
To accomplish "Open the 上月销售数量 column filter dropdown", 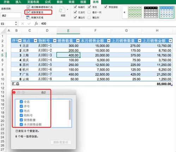I will 139,41.
